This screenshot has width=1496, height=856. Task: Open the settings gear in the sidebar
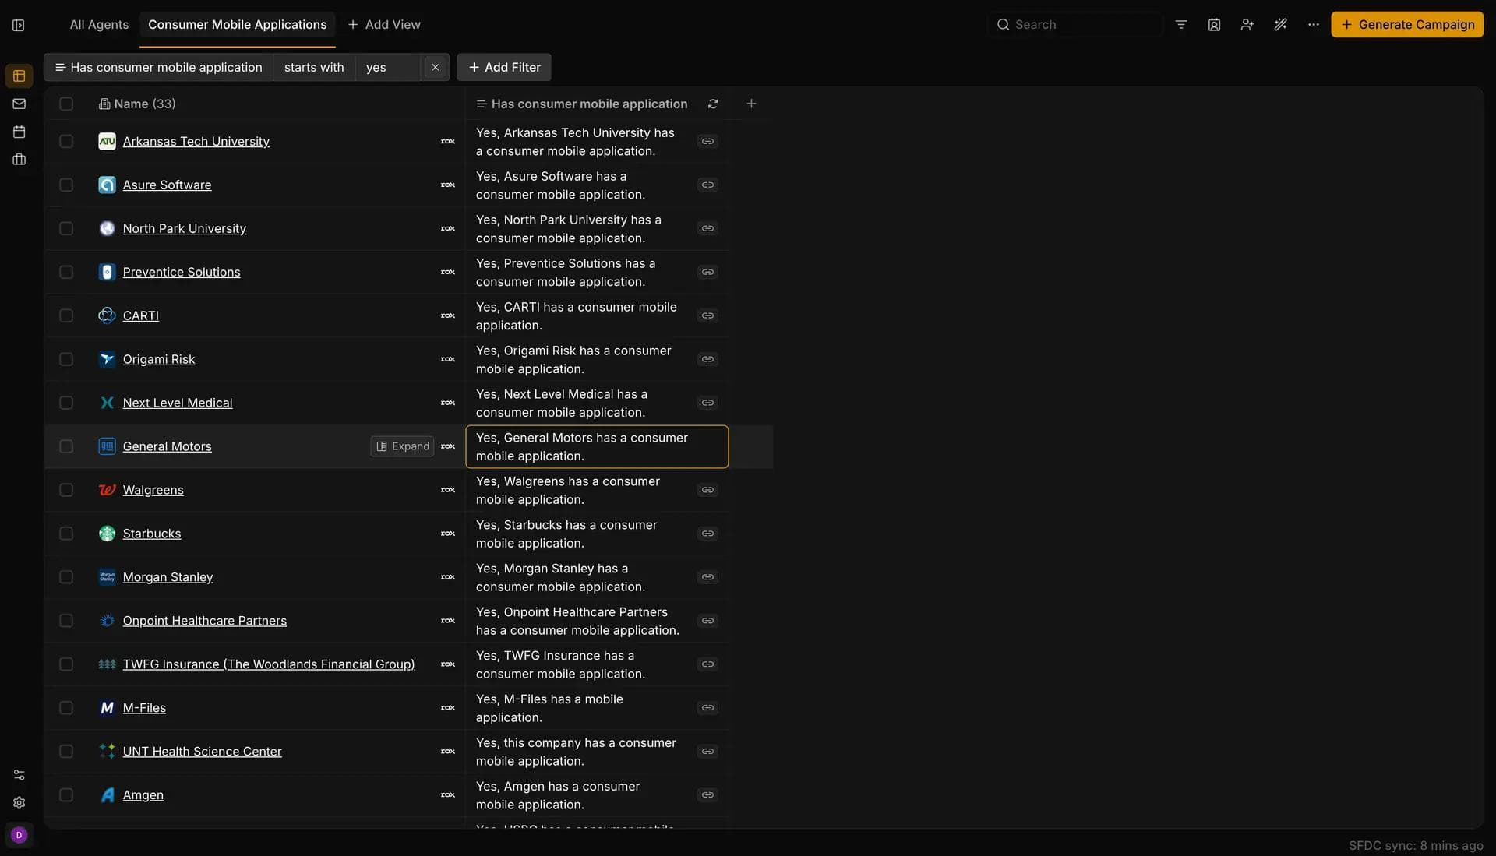[x=19, y=803]
